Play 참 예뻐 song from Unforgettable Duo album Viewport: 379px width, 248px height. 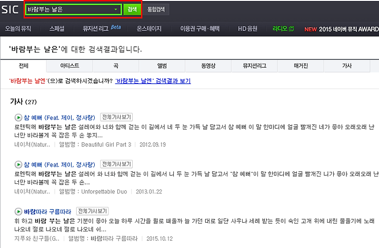point(18,164)
